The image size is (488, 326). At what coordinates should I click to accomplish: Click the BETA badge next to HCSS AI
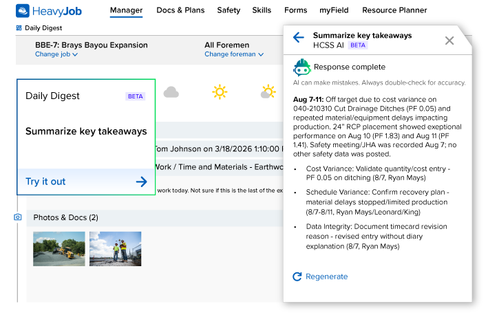click(x=358, y=45)
